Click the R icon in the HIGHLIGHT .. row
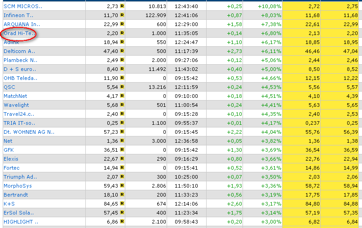The width and height of the screenshot is (362, 228). coord(122,222)
